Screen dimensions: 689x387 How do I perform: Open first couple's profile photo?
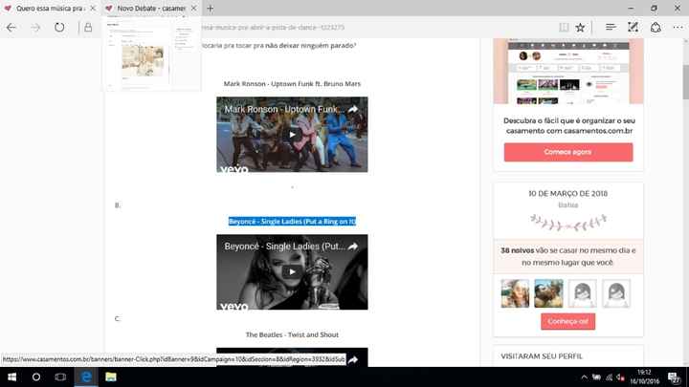[515, 293]
